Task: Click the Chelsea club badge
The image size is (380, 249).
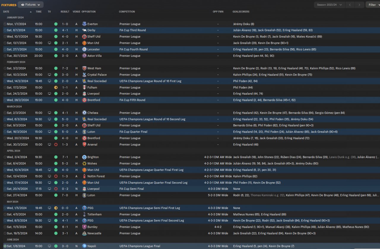Action: point(84,113)
